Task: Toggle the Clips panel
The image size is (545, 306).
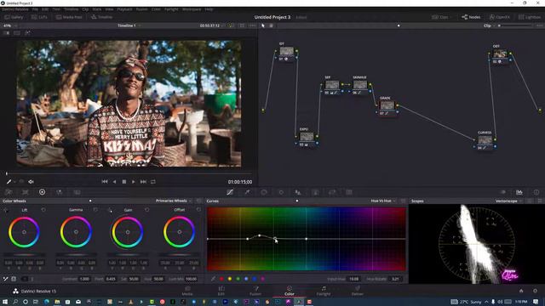Action: tap(440, 17)
